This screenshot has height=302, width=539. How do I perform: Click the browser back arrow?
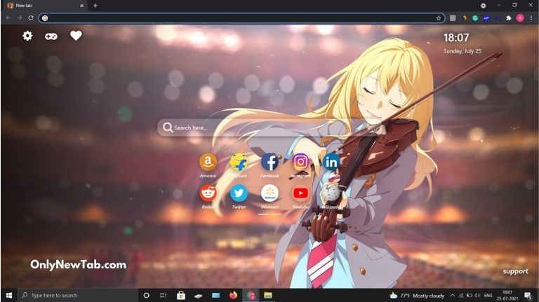pyautogui.click(x=8, y=18)
